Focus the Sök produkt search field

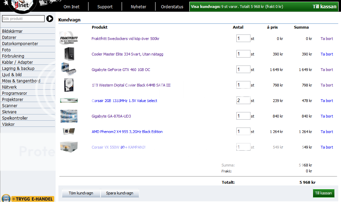(23, 19)
